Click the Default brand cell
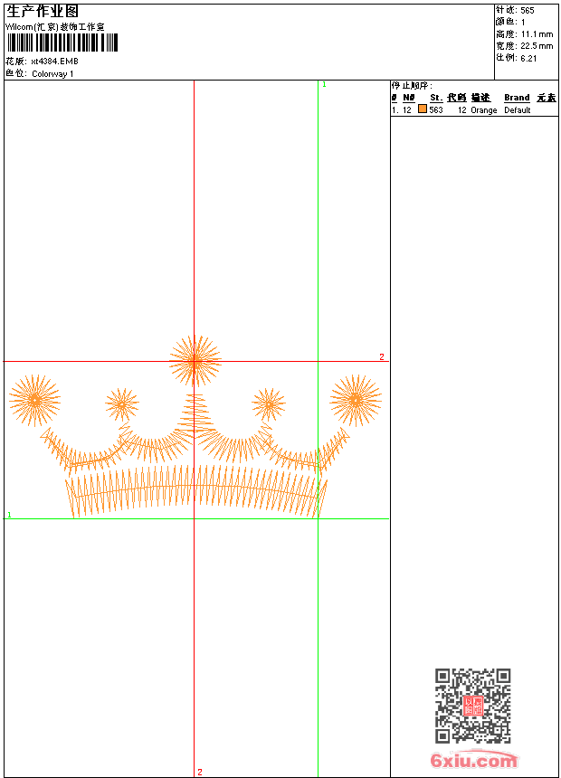The image size is (561, 778). pyautogui.click(x=518, y=110)
